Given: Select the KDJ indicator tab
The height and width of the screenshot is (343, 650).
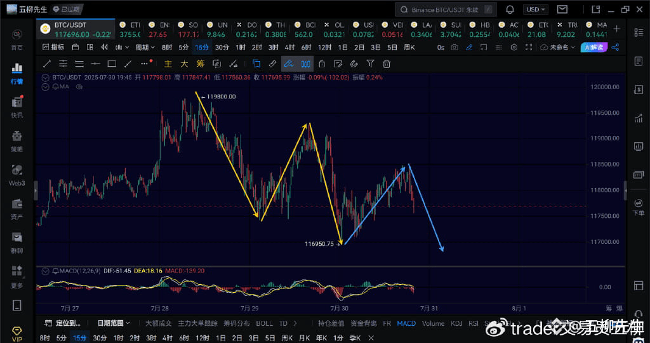Looking at the screenshot, I should pos(456,323).
